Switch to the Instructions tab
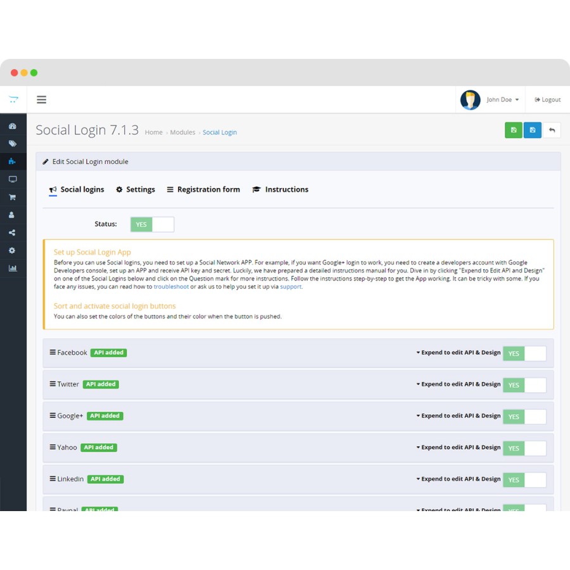This screenshot has width=570, height=570. [280, 189]
